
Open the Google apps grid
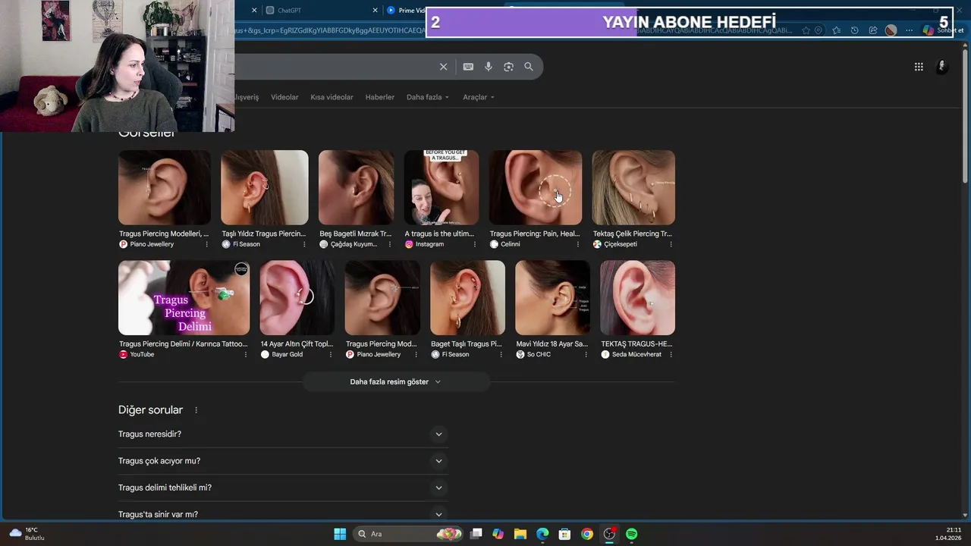point(919,67)
